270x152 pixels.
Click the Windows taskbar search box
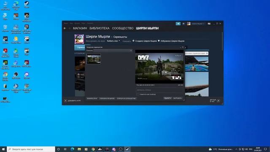coord(31,149)
